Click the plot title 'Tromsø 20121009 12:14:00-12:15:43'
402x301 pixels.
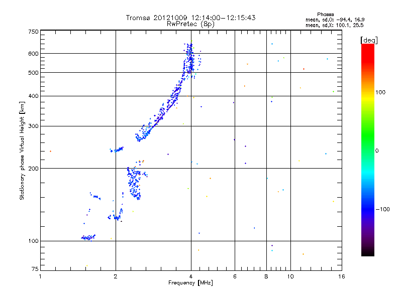pyautogui.click(x=190, y=18)
